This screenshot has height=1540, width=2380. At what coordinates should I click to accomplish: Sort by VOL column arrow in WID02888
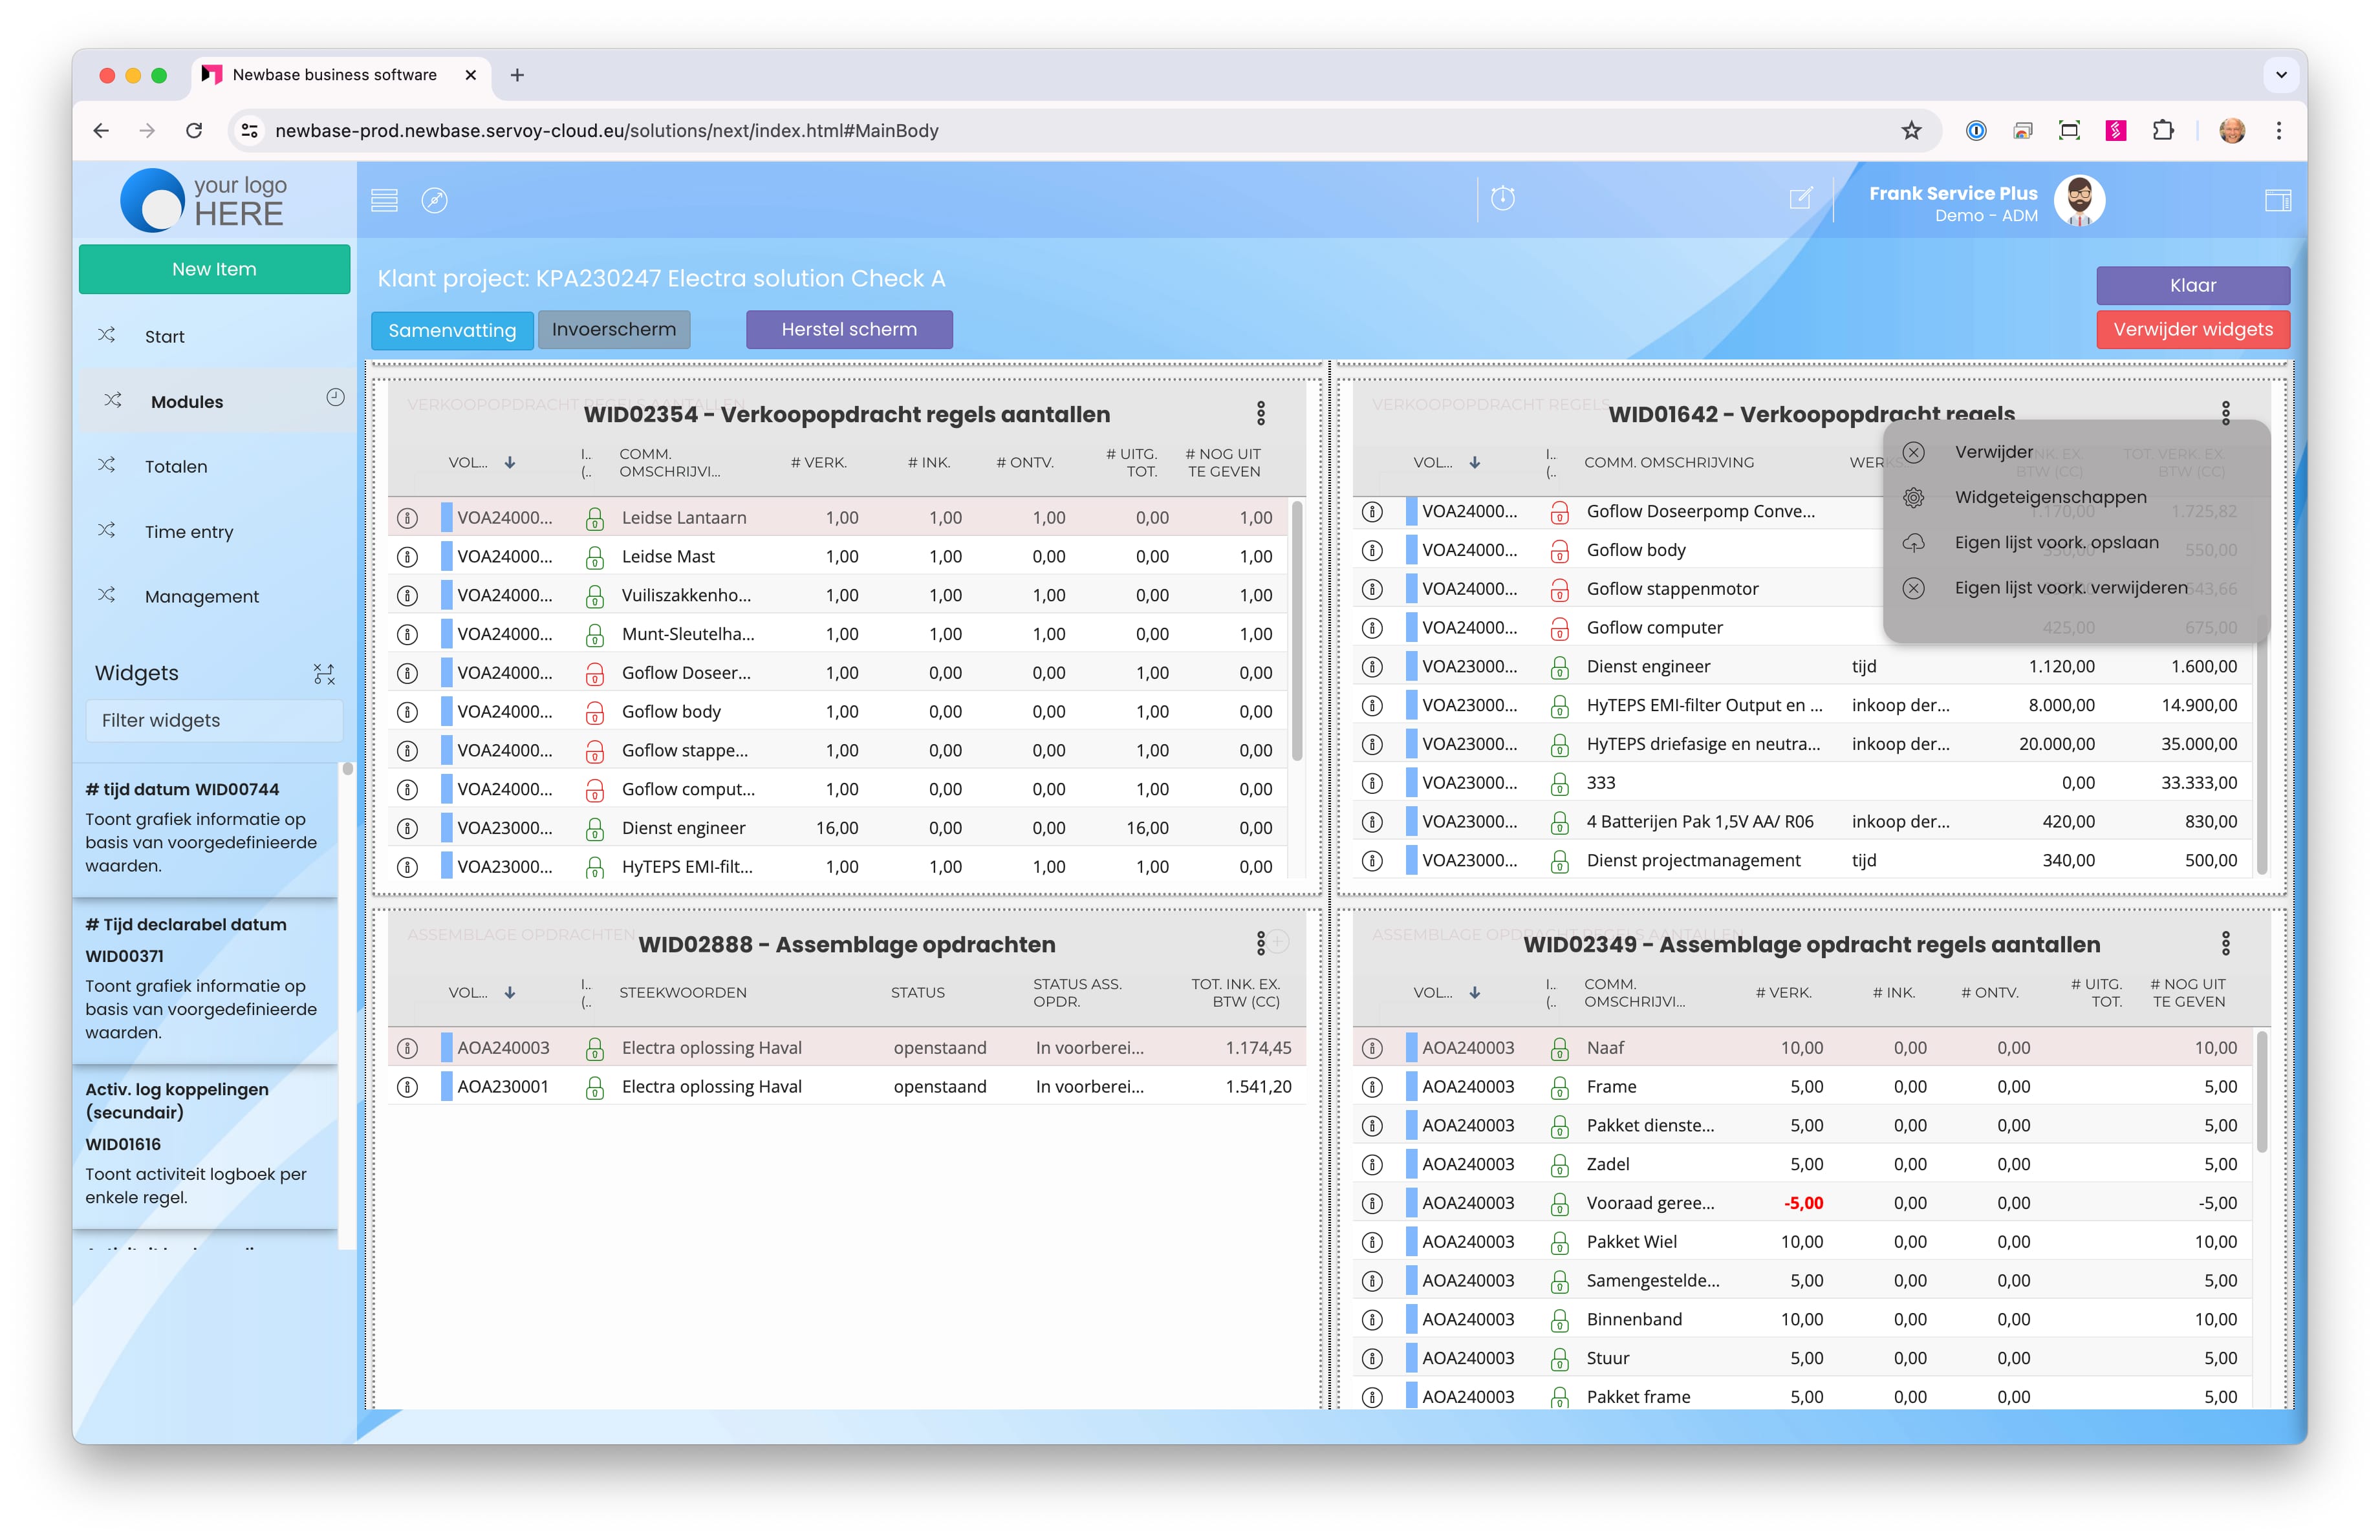pos(510,992)
